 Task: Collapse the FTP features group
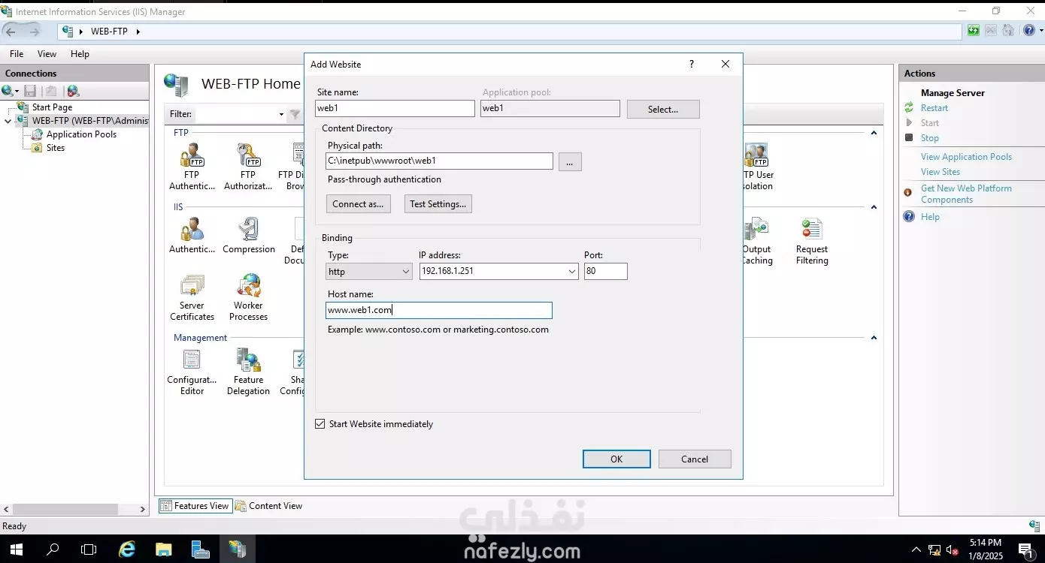(874, 133)
